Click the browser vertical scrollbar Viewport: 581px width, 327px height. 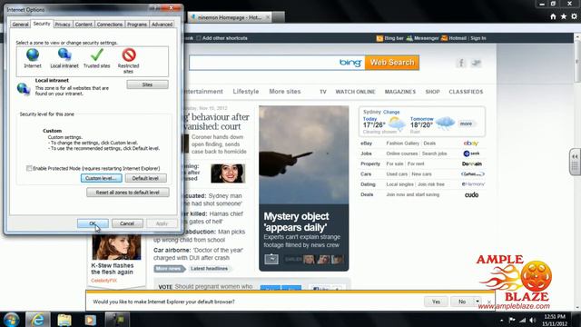[577, 171]
